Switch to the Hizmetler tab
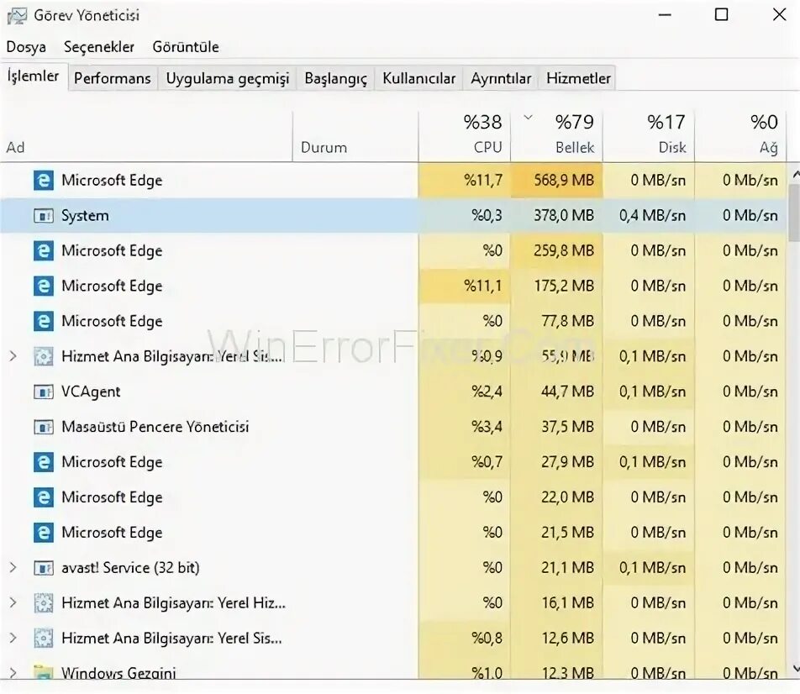This screenshot has width=800, height=694. [x=578, y=78]
